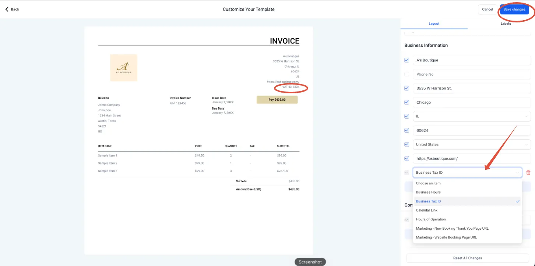The height and width of the screenshot is (266, 535).
Task: Select 'Choose an item' from the dropdown list
Action: pos(467,183)
